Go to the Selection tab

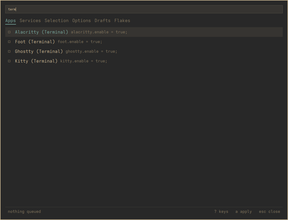tap(57, 21)
